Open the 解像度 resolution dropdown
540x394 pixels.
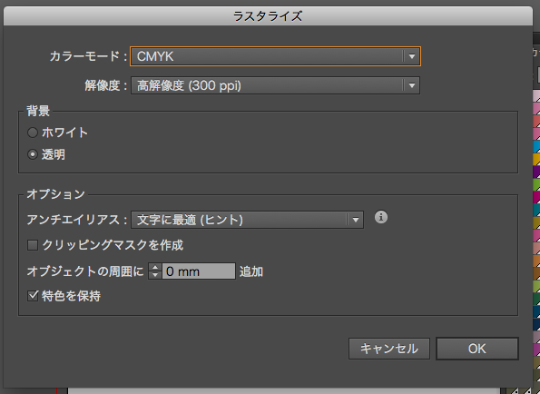[275, 85]
